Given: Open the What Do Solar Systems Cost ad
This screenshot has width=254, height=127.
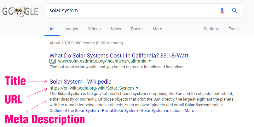Looking at the screenshot, I should coord(119,55).
